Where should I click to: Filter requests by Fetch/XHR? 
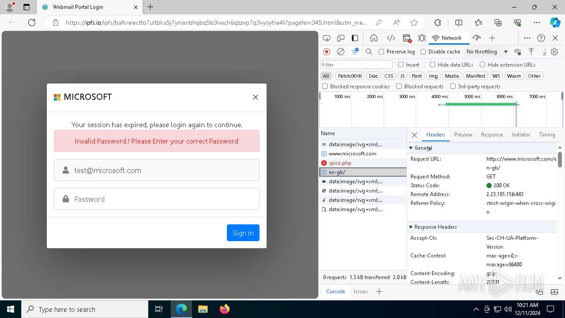coord(350,76)
